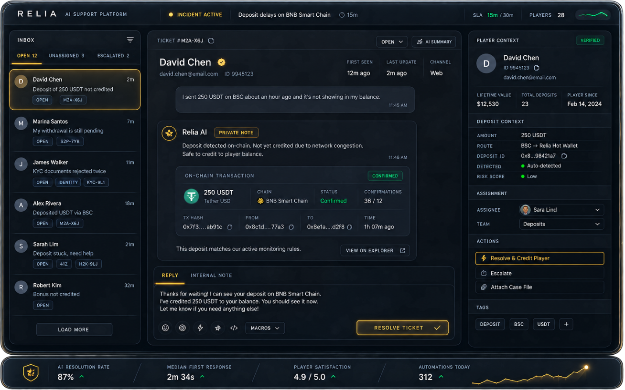Click Load More in inbox
The image size is (625, 390).
(74, 329)
